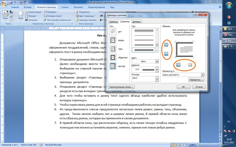Screen dimensions: 236x147
Task: Switch to Рецензирование ribbon tab
Action: pyautogui.click(x=96, y=7)
